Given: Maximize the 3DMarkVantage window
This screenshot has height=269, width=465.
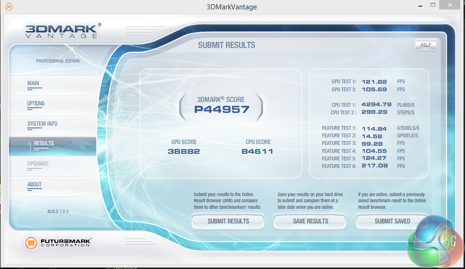Looking at the screenshot, I should point(433,5).
